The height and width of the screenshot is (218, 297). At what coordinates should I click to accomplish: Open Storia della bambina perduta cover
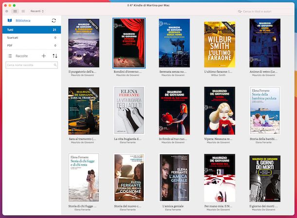[265, 111]
